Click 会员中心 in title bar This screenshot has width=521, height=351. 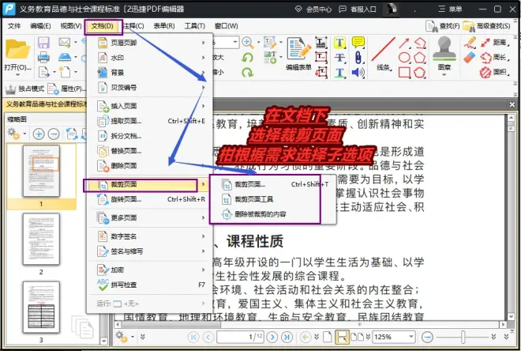[313, 9]
